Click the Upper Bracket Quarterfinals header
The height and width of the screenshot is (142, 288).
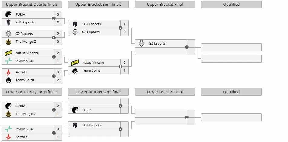coord(32,5)
